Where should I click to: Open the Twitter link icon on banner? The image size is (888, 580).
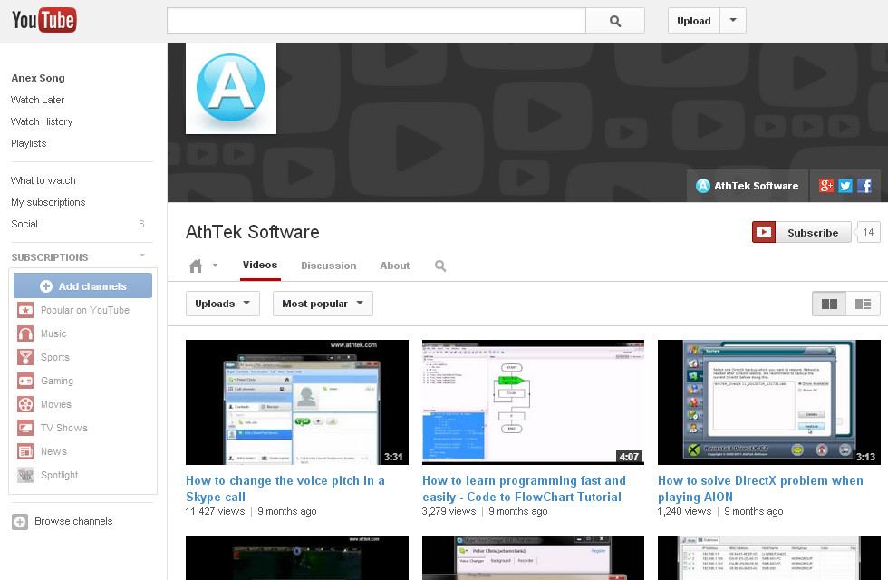pos(845,185)
